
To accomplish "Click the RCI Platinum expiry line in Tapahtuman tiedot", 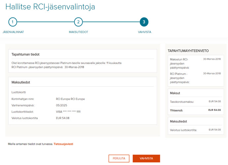I will click(48, 67).
